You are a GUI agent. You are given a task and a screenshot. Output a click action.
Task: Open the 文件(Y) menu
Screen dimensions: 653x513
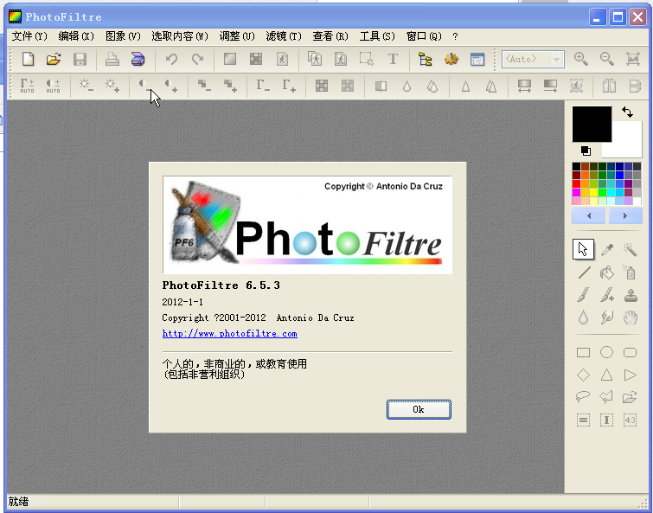pyautogui.click(x=29, y=36)
